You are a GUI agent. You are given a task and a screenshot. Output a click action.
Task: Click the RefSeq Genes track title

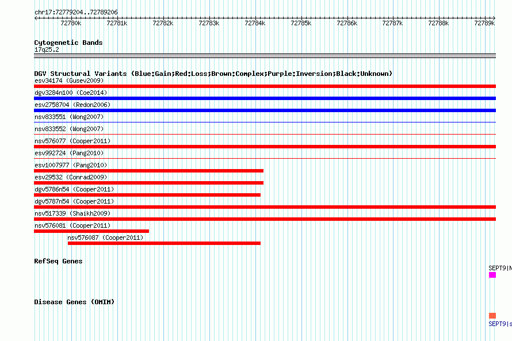(x=58, y=261)
